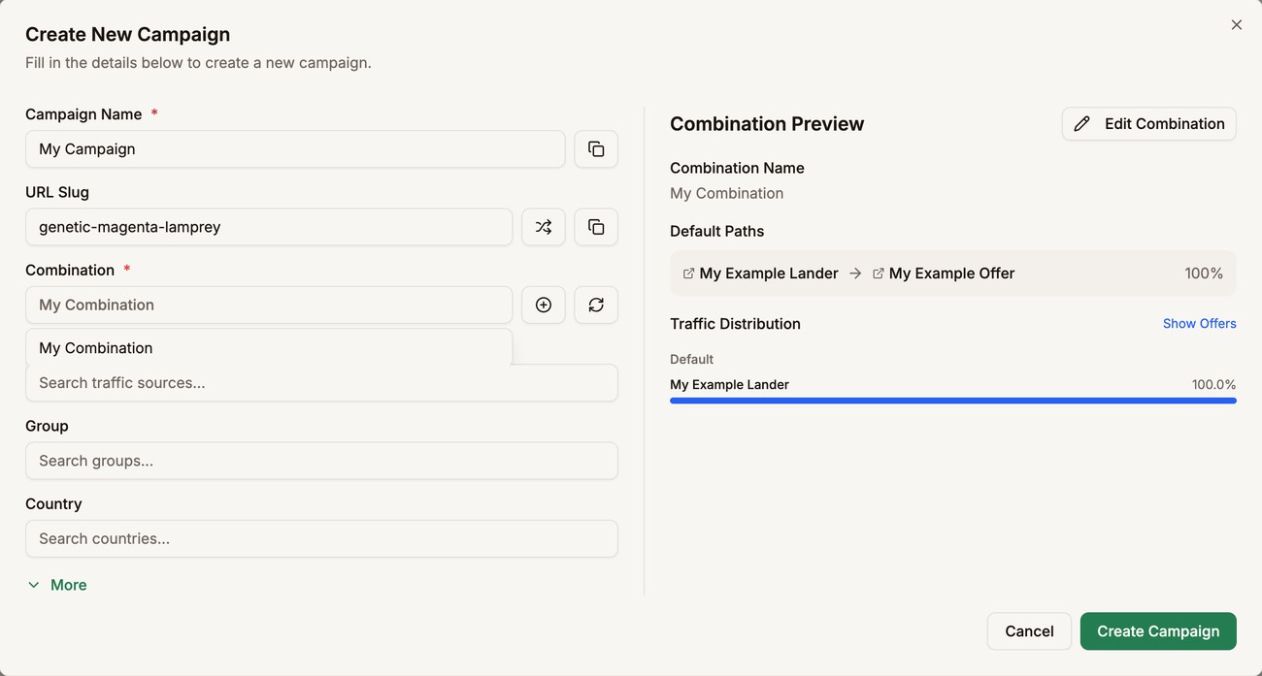
Task: Open the Combination search box
Action: point(269,305)
